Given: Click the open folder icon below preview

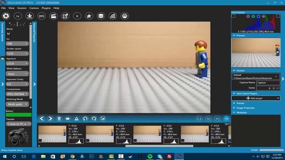Looking at the screenshot, I should [x=68, y=119].
